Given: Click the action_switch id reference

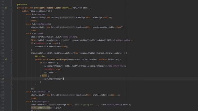Looking at the screenshot, I should 123,40.
